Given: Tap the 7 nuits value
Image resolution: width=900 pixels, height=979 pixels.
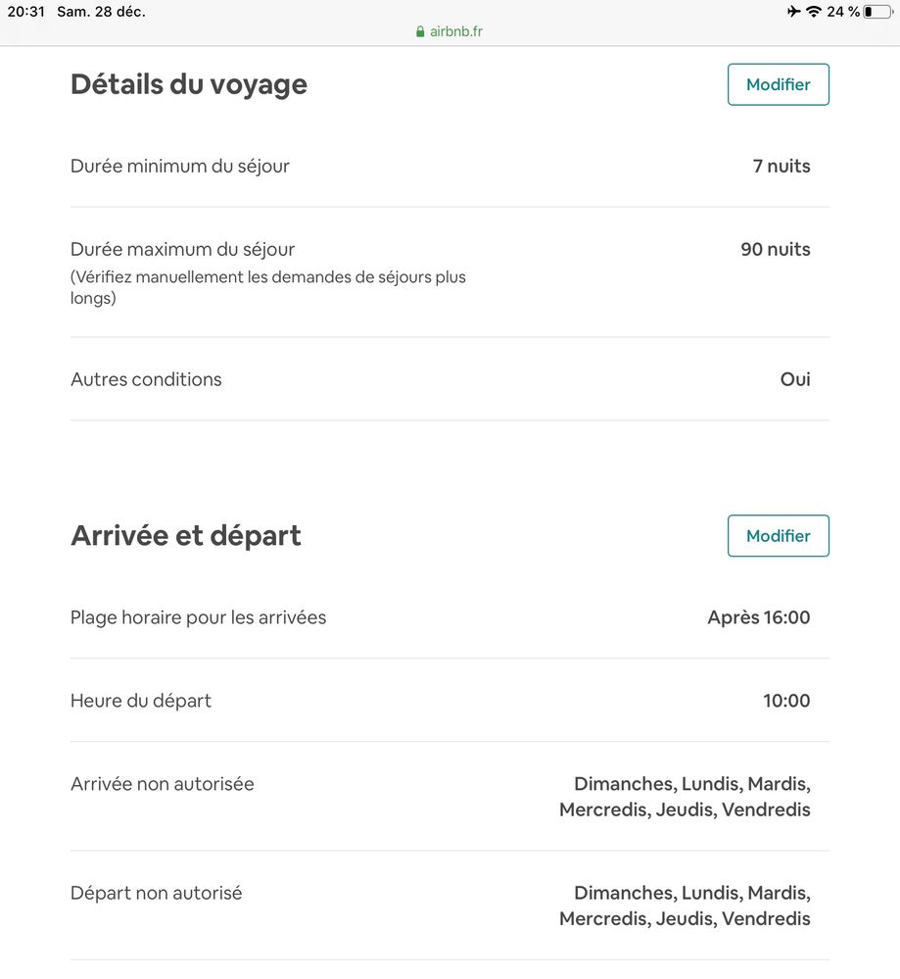Looking at the screenshot, I should tap(782, 167).
